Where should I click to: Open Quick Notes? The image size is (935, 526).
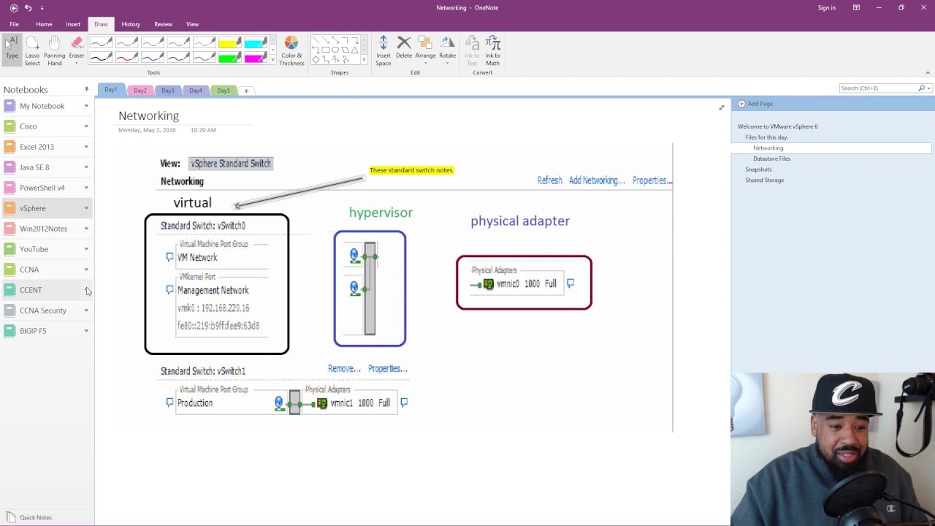pos(29,517)
